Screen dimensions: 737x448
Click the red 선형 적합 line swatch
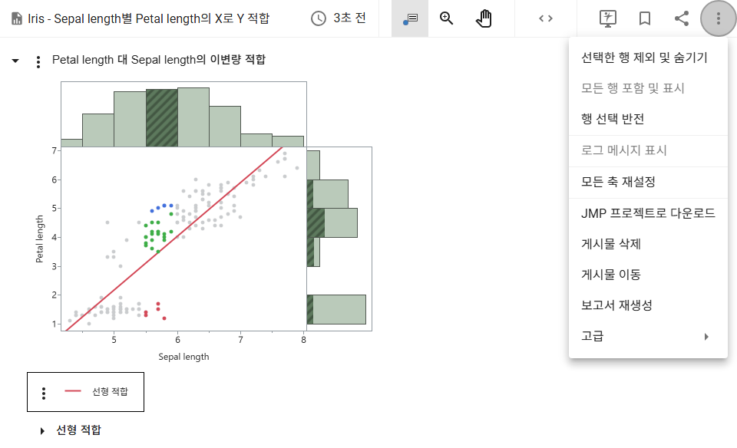point(73,391)
